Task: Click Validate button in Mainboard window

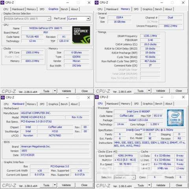Action: pos(66,185)
